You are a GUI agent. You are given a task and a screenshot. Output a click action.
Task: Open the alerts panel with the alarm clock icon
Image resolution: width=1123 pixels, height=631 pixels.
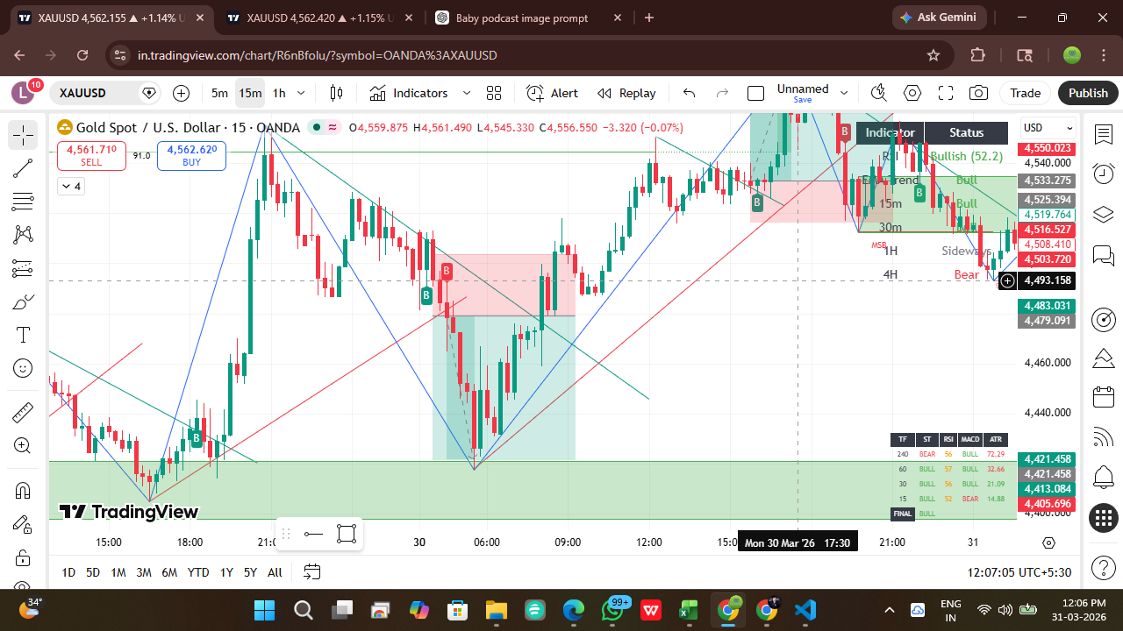coord(1103,174)
